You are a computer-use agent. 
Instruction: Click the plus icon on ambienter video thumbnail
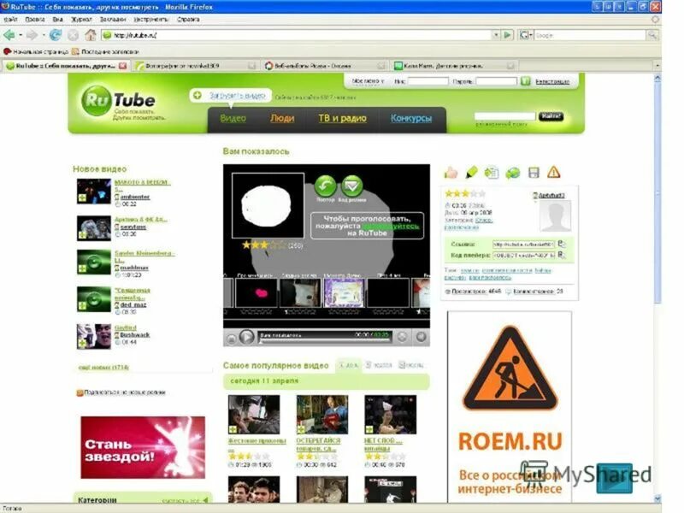tap(82, 198)
